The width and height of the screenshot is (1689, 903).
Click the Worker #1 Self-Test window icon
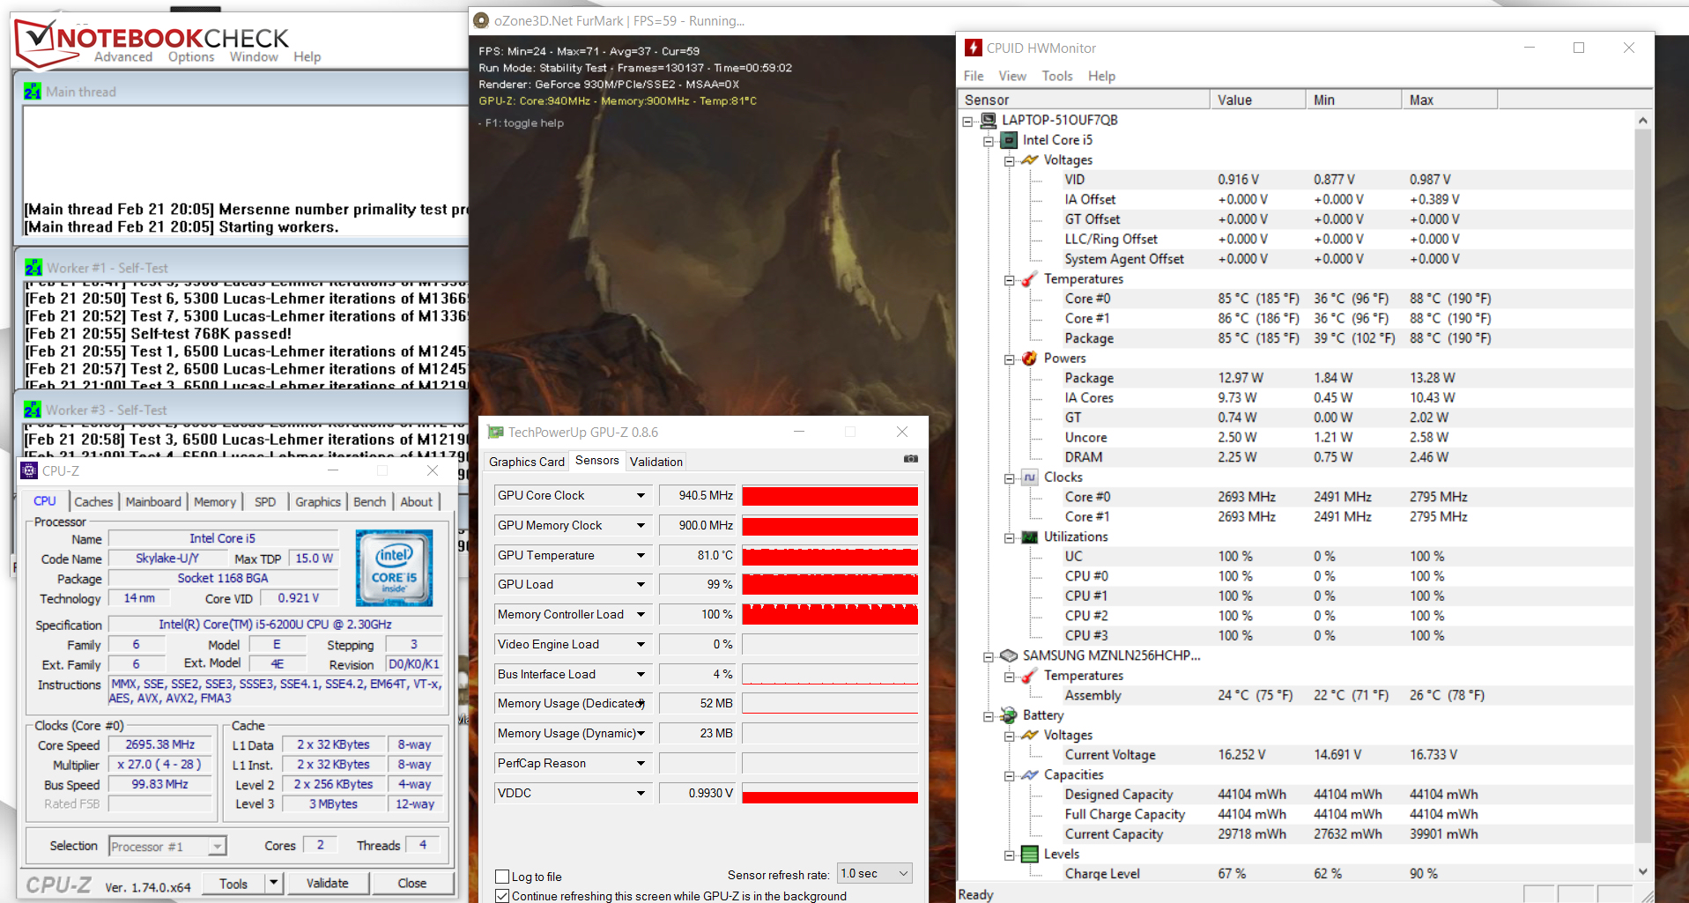click(x=33, y=268)
